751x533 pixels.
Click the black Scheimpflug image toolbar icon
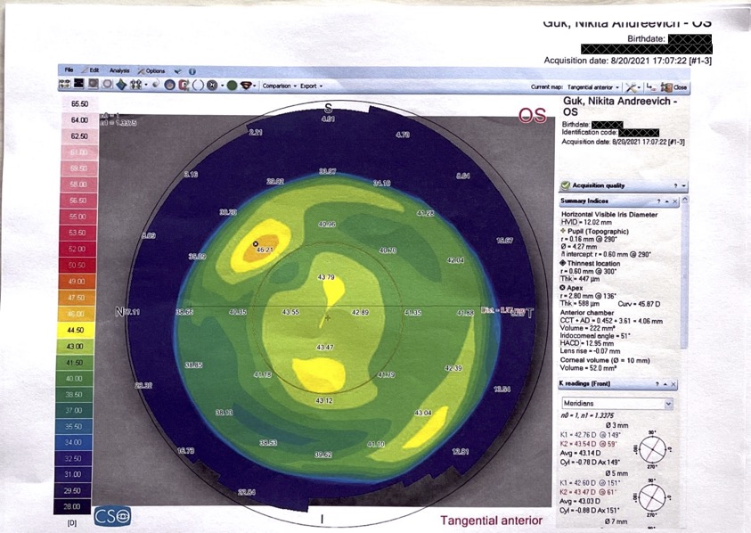click(x=79, y=84)
